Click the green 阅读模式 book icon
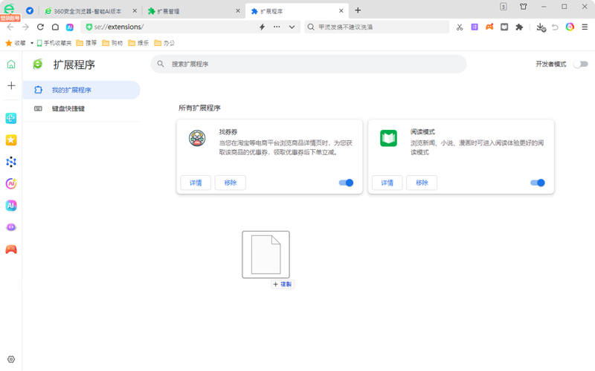The height and width of the screenshot is (371, 595). 388,138
